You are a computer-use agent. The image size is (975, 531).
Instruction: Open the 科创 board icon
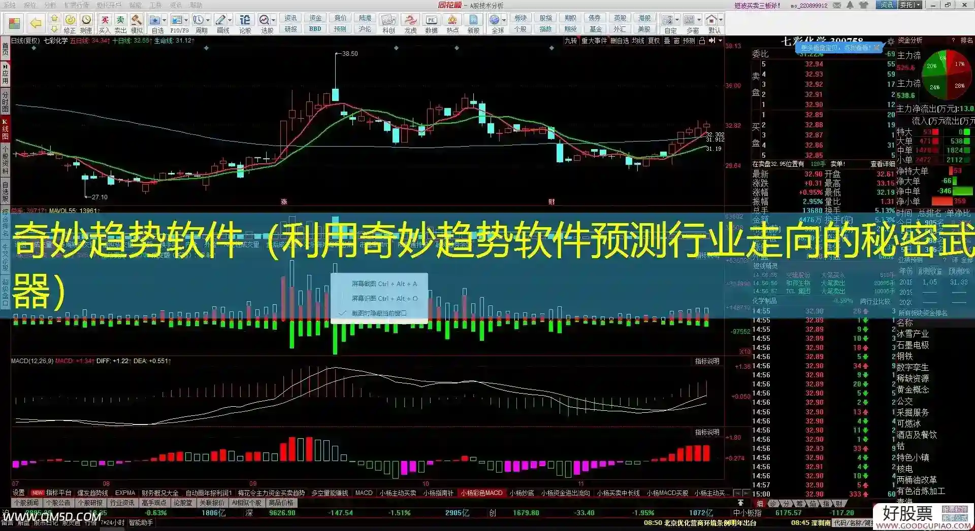pyautogui.click(x=388, y=24)
